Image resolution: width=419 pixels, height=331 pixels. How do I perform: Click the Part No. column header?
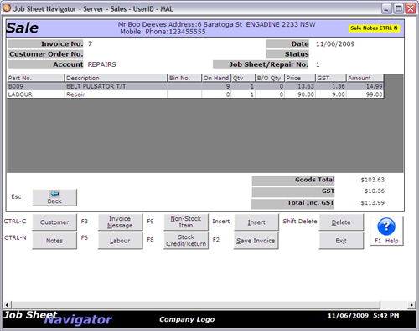tap(35, 78)
